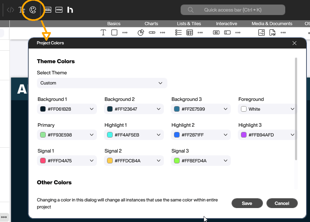Open the bottom-left more options dots
Viewport: 310px width, 222px height.
[x=4, y=217]
